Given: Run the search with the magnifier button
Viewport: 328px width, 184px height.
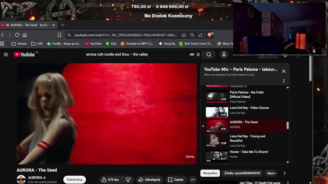Looking at the screenshot, I should [209, 54].
